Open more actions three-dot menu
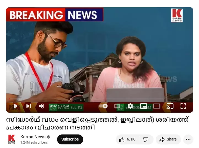This screenshot has width=199, height=148. [x=188, y=139]
